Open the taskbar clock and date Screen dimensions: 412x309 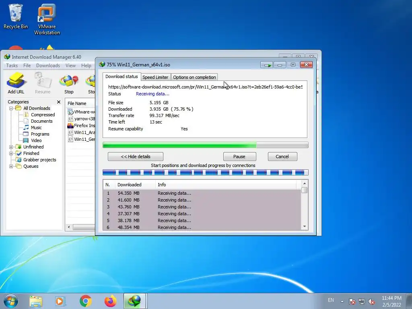click(391, 301)
